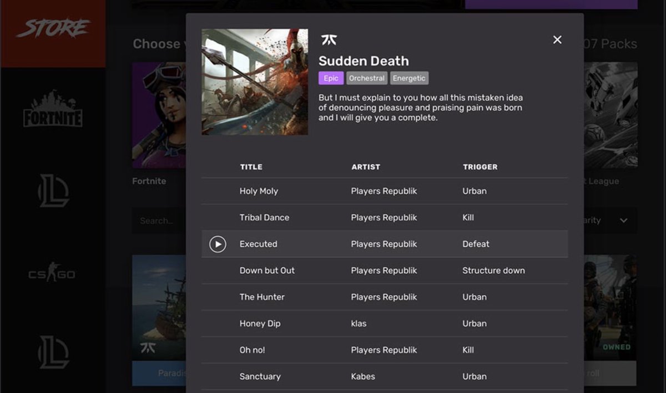The image size is (666, 393).
Task: Sort by ARTIST column header
Action: [x=366, y=167]
